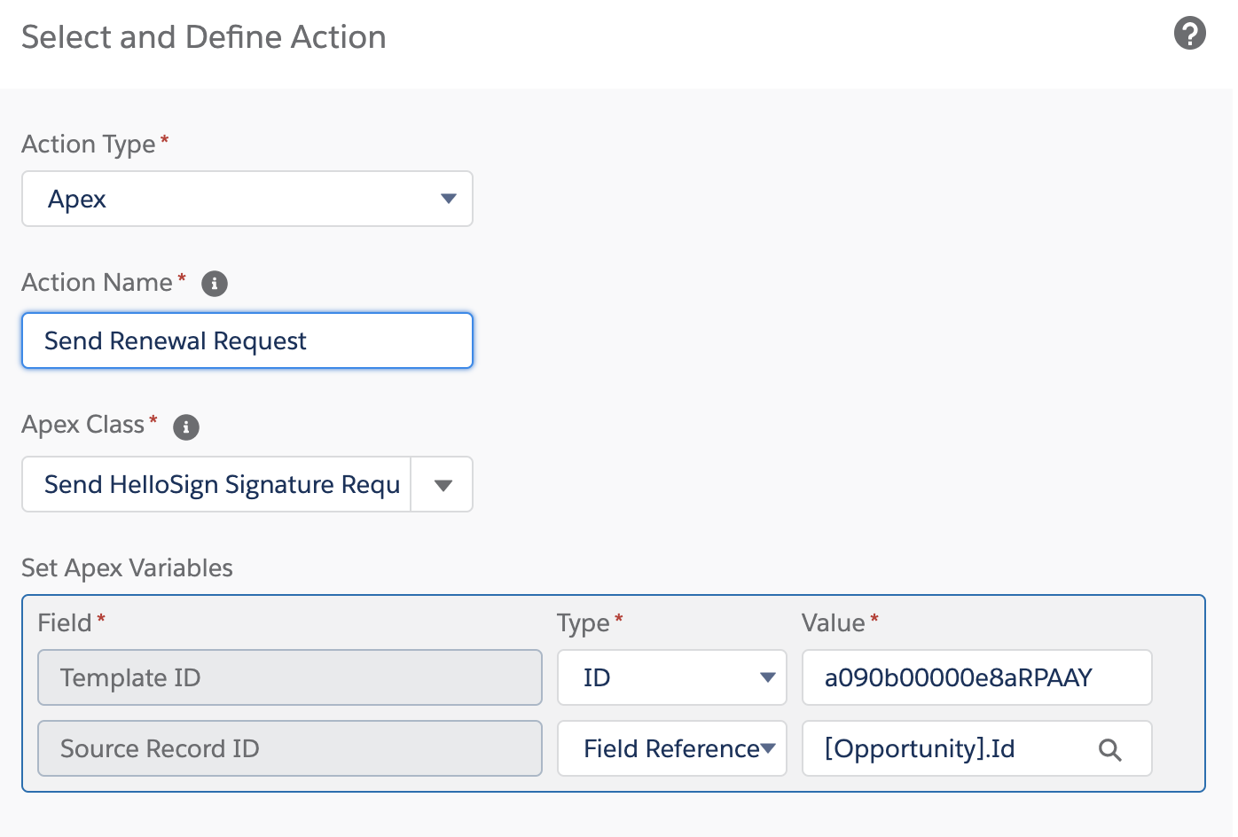Click the Action Name text field
Viewport: 1238px width, 837px height.
pyautogui.click(x=247, y=340)
